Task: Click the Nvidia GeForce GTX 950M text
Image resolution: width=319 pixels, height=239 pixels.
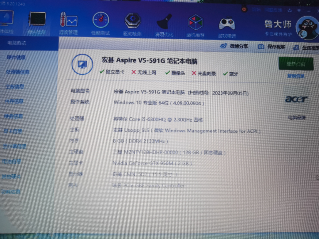Action: [x=152, y=163]
